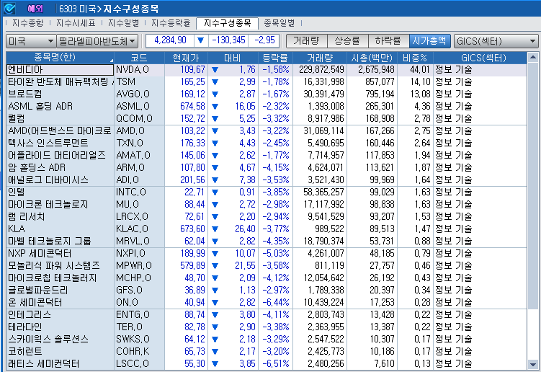
Task: Click the 등락률 column header
Action: 275,58
